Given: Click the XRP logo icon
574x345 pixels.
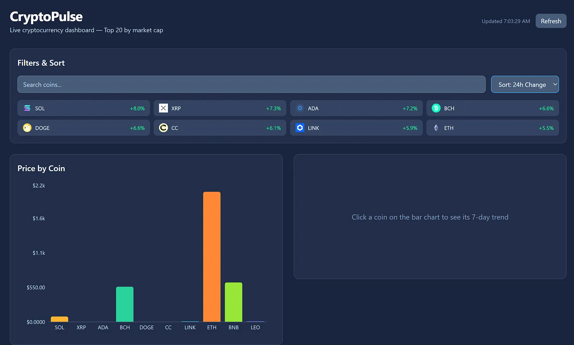Looking at the screenshot, I should pyautogui.click(x=163, y=108).
